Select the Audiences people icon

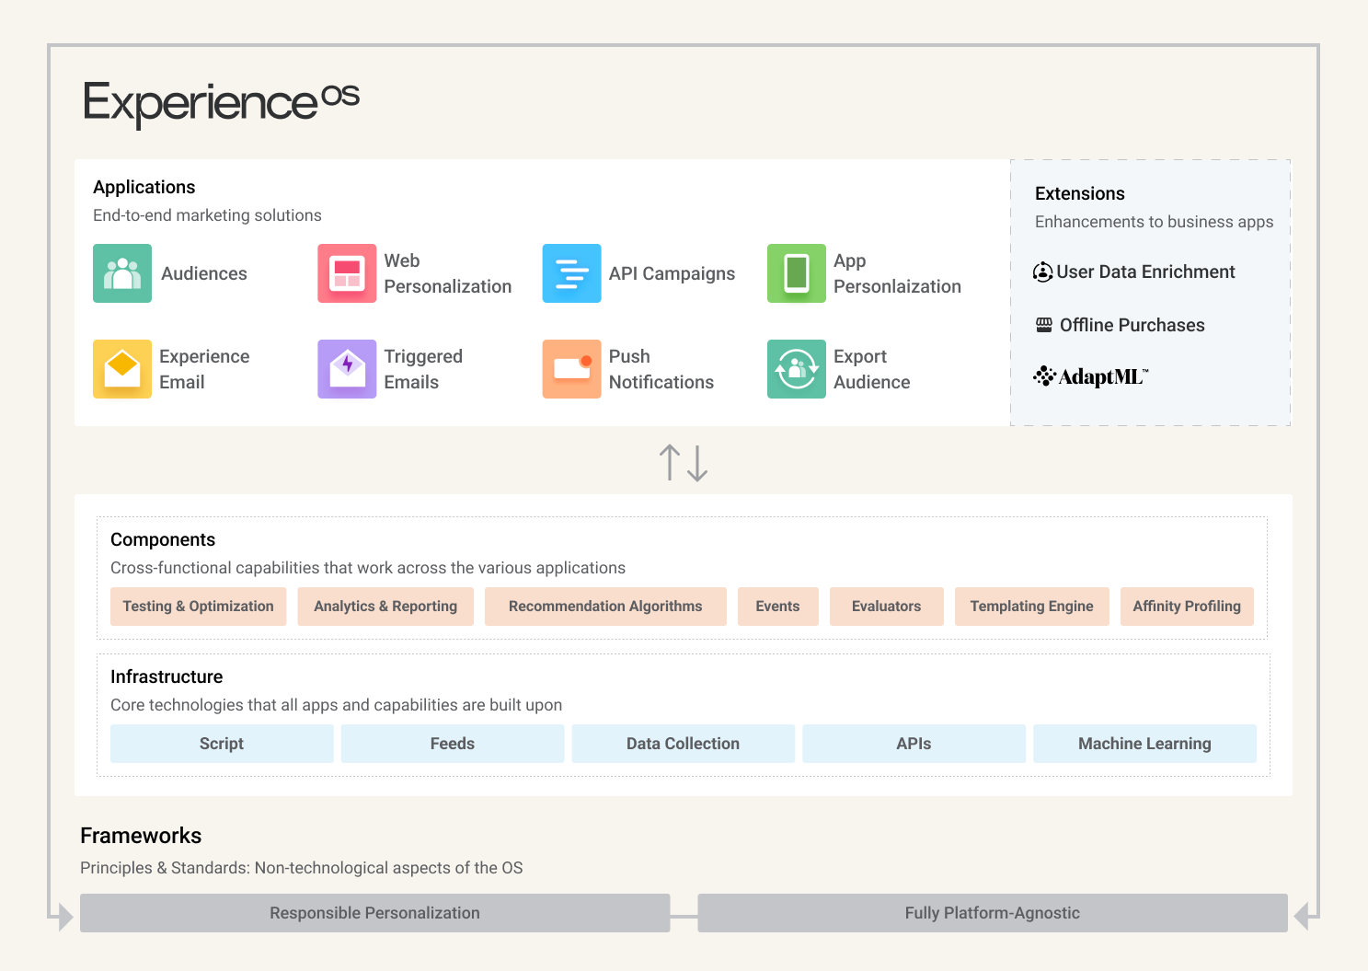coord(121,273)
